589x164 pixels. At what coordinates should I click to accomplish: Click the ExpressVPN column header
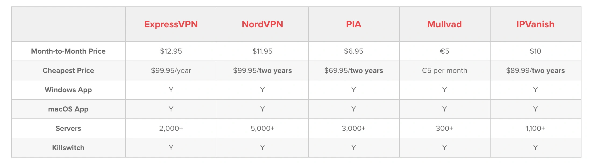tap(171, 24)
